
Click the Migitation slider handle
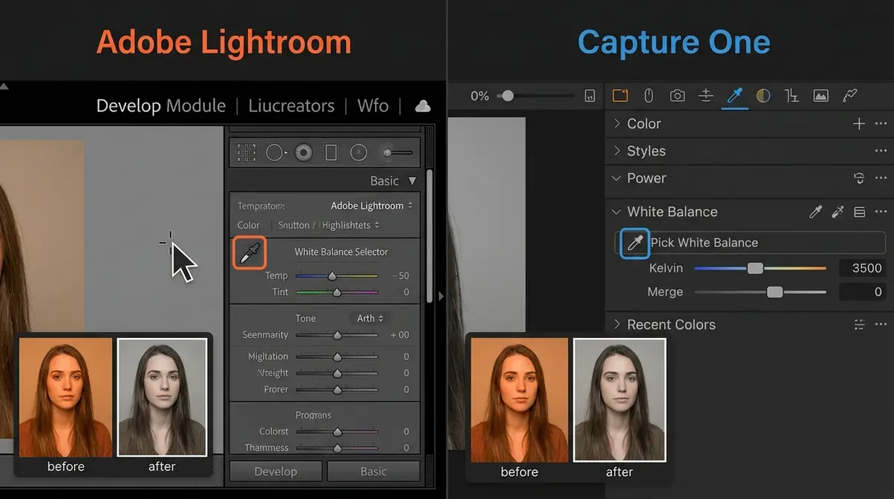(x=337, y=357)
